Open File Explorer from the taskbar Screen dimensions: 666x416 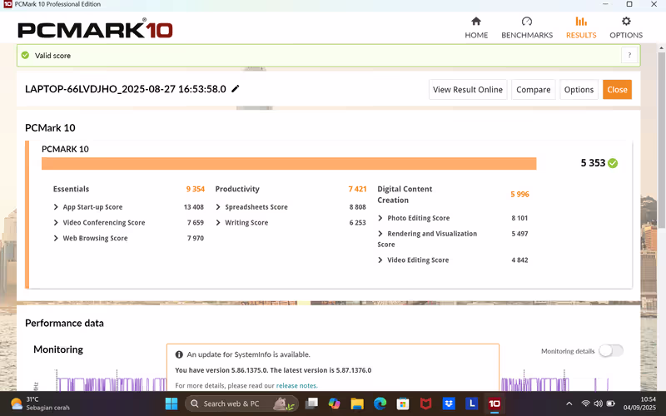click(x=357, y=404)
